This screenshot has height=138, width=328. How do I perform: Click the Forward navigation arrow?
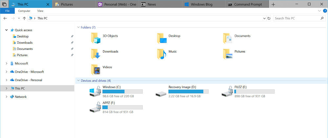point(13,18)
